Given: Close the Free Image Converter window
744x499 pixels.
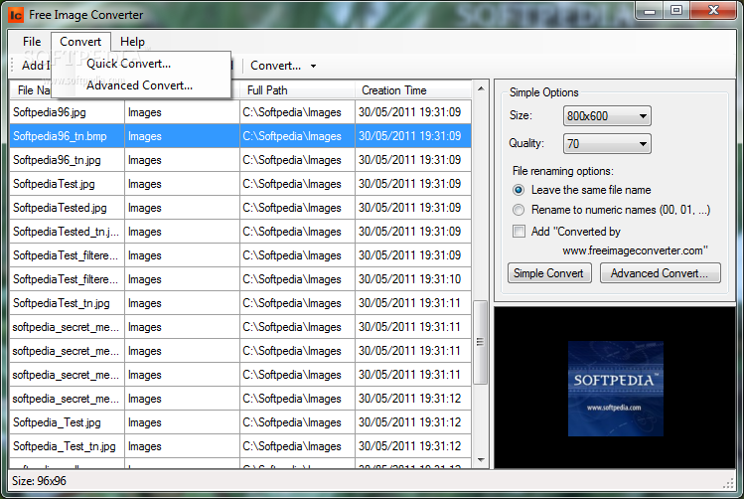Looking at the screenshot, I should point(713,11).
